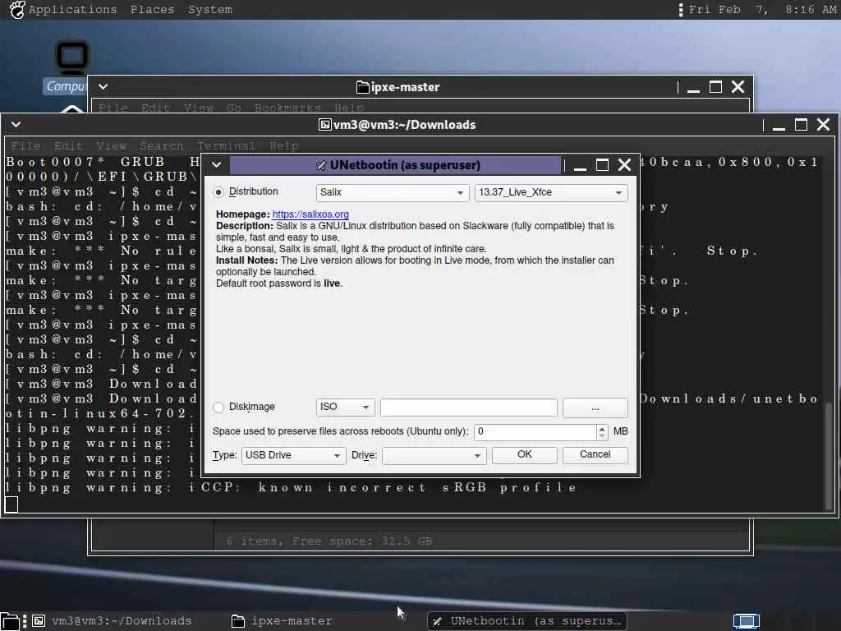Open terminal window menu chevron

tap(16, 125)
